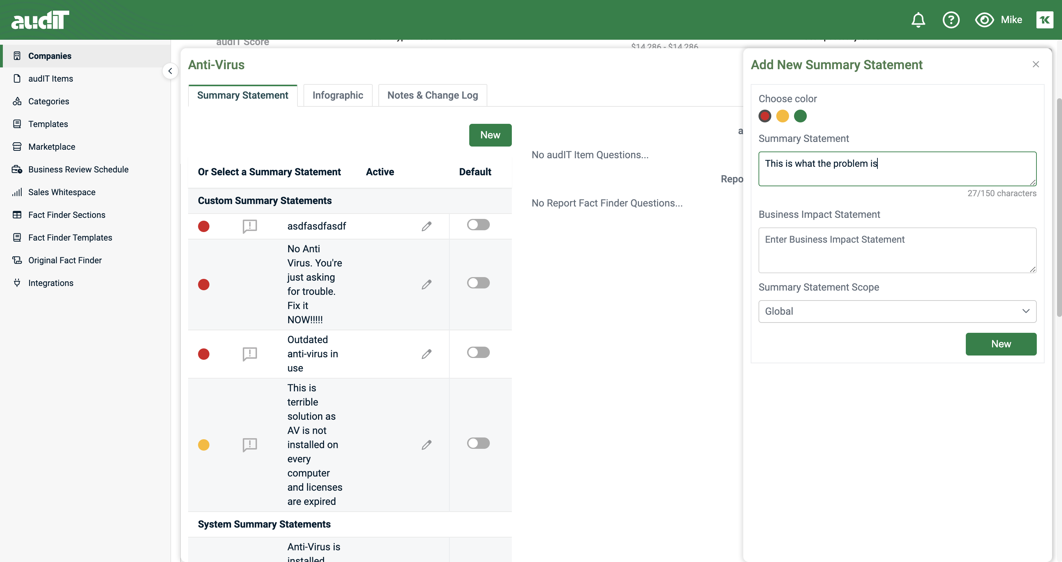Open impact comment icon for asdfasdfasdf
The height and width of the screenshot is (562, 1062).
[250, 226]
